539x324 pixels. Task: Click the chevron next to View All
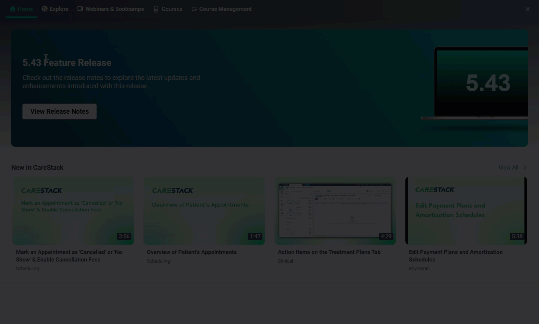click(525, 168)
